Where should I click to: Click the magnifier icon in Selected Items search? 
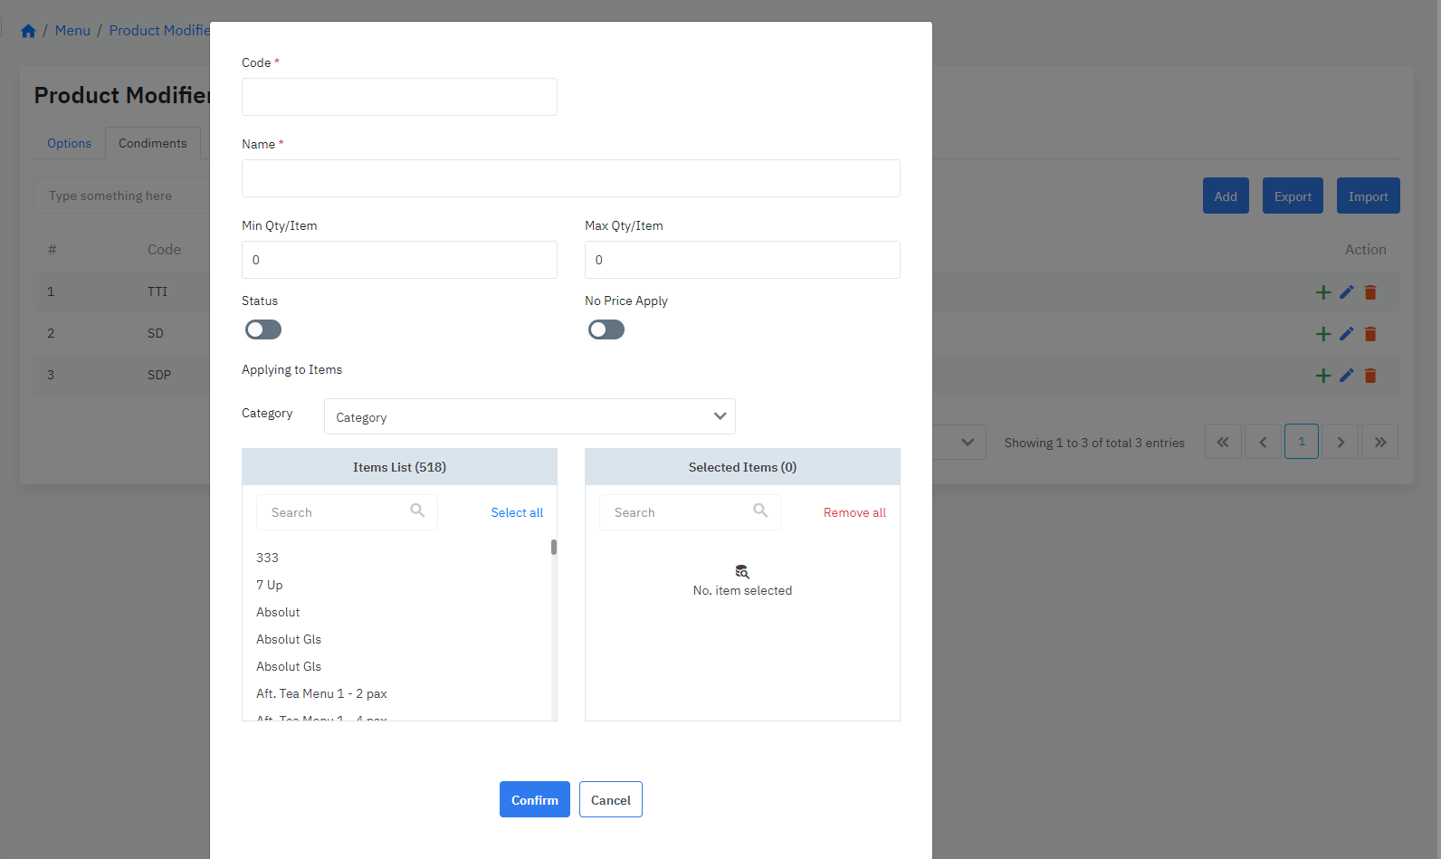tap(760, 511)
